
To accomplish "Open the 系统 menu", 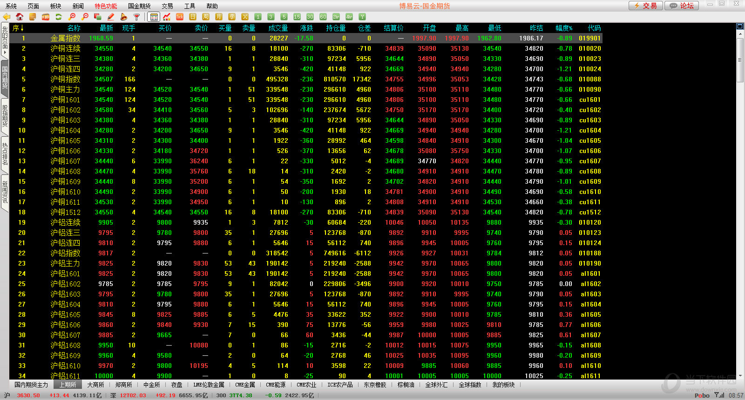I will 11,6.
